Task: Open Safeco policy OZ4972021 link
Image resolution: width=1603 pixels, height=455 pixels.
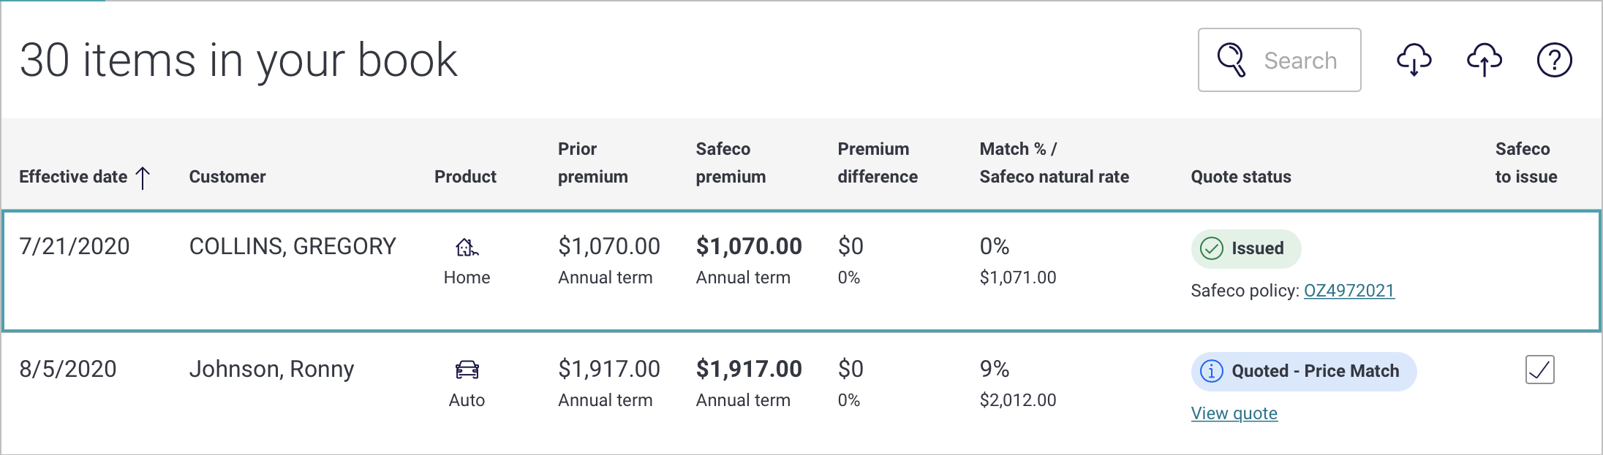Action: coord(1349,291)
